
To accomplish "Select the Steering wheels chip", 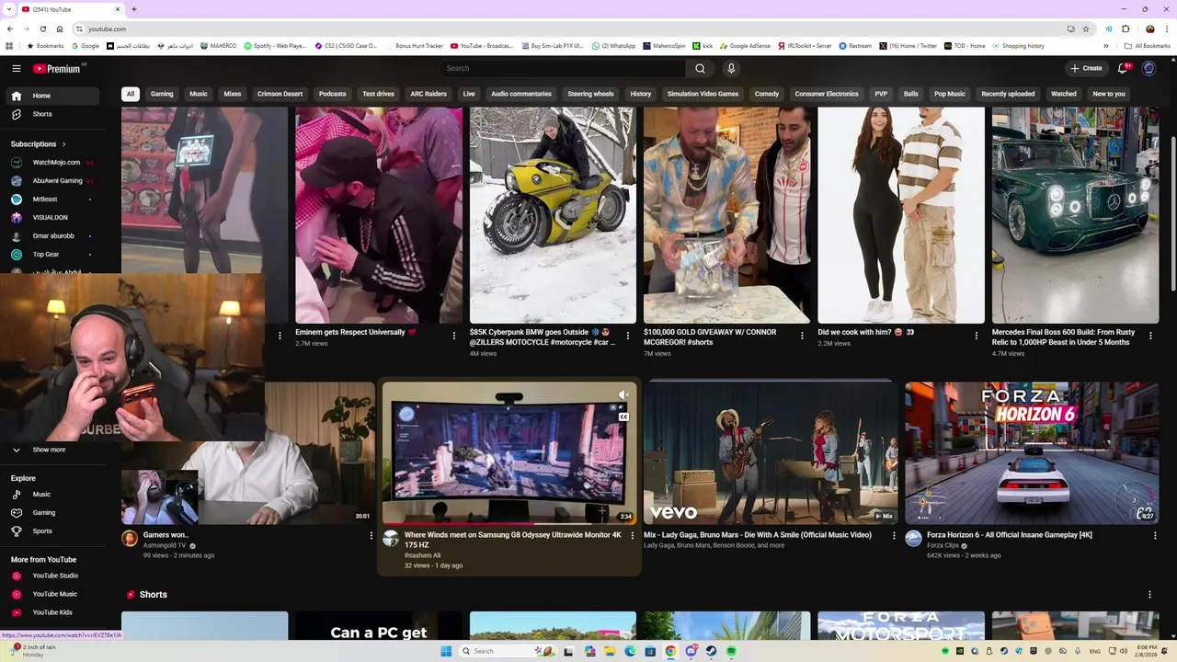I will (590, 94).
